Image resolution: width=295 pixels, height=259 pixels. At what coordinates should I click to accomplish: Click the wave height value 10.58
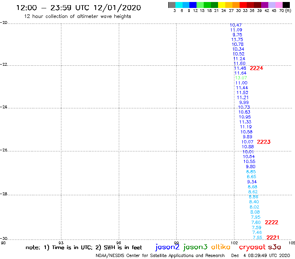(x=246, y=132)
